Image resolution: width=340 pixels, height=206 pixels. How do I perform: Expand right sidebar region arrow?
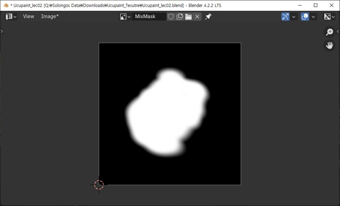point(338,32)
